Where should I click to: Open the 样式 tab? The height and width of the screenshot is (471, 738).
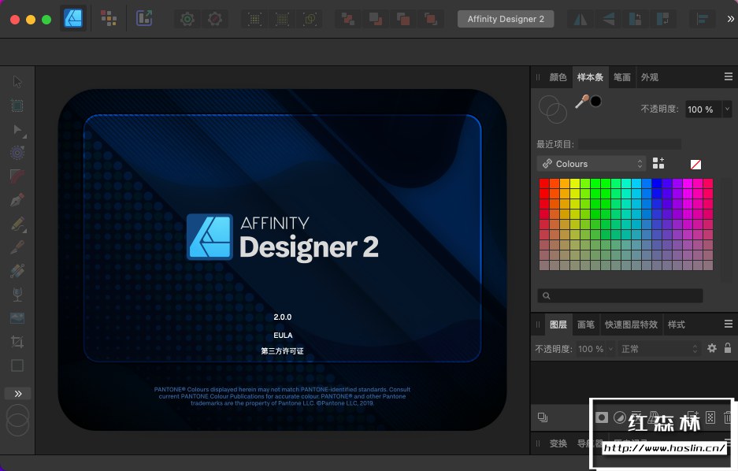pyautogui.click(x=677, y=325)
